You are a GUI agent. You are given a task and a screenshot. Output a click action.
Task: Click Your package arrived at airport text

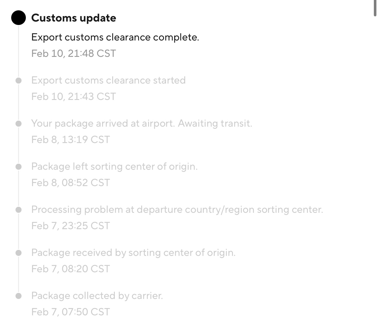pyautogui.click(x=142, y=123)
